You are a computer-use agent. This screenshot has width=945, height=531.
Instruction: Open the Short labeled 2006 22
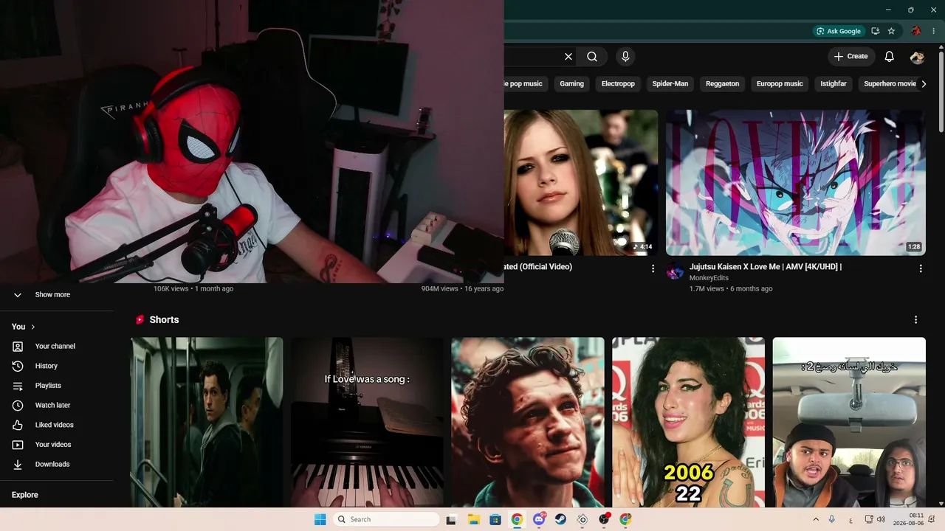(x=688, y=423)
